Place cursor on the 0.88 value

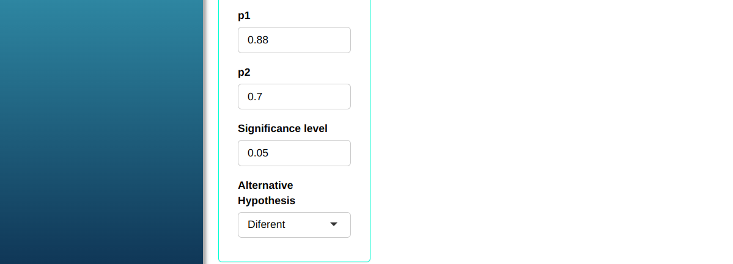258,40
